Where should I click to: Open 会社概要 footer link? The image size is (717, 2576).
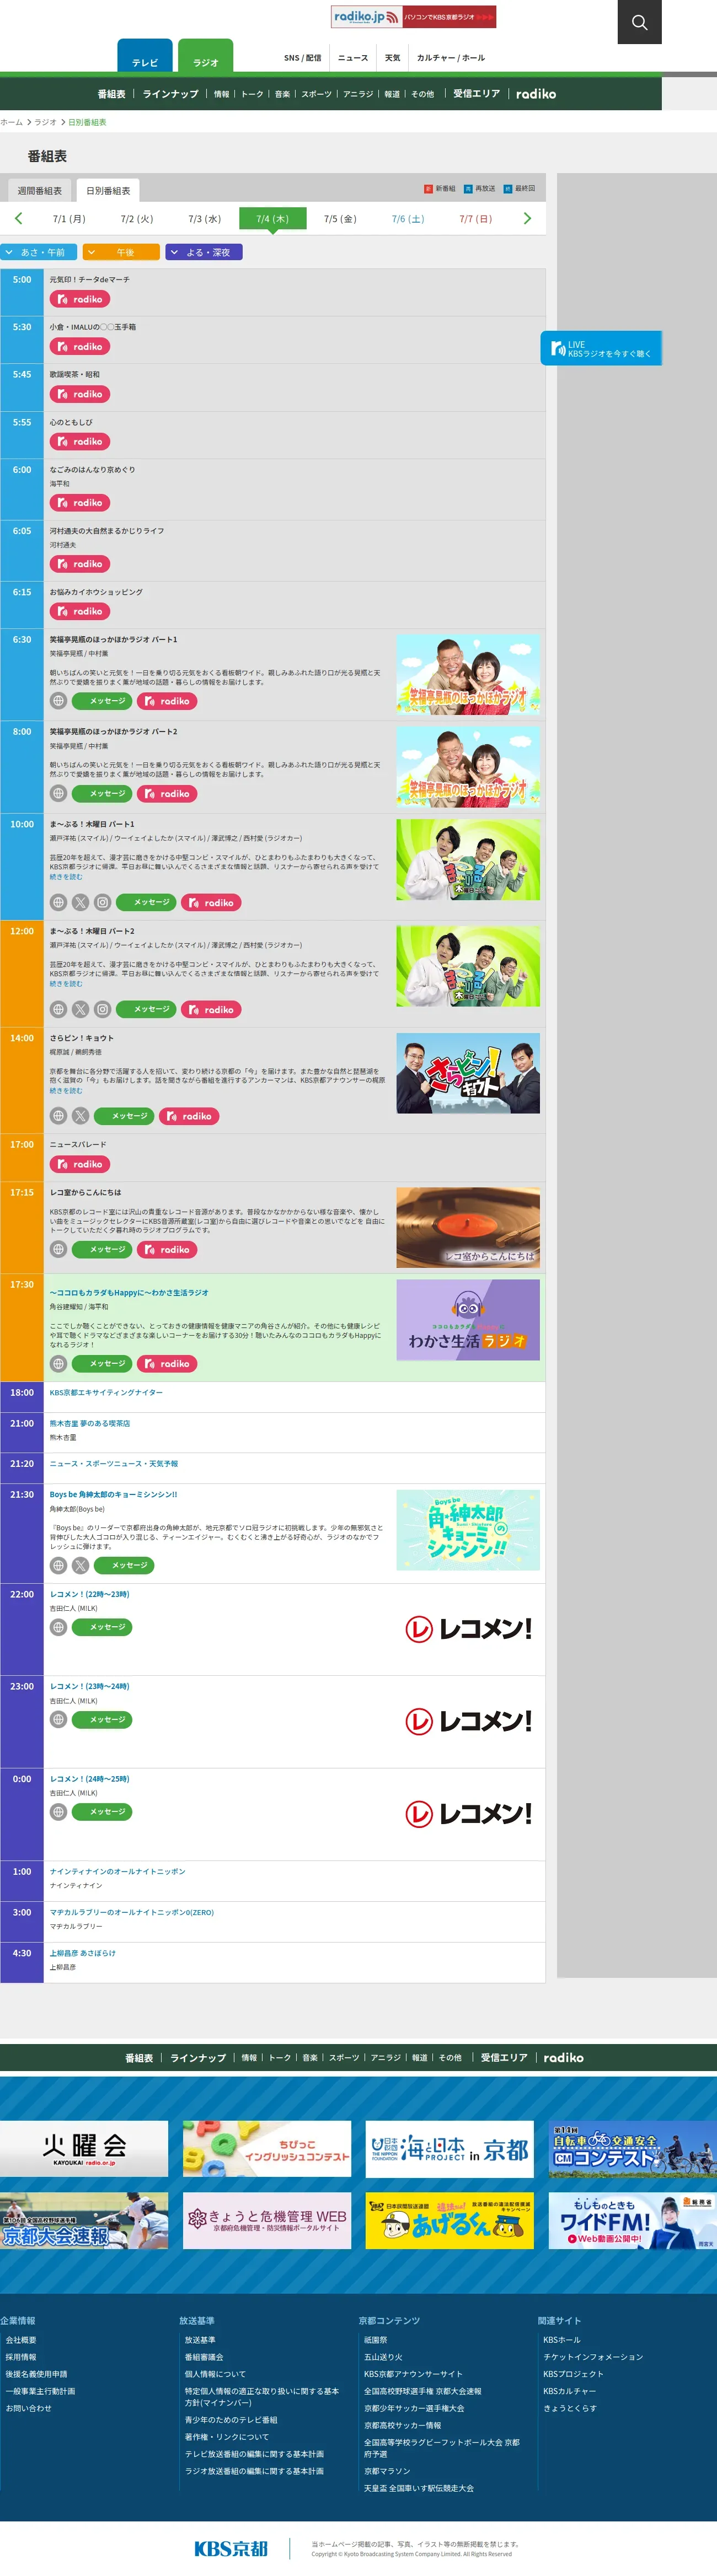pyautogui.click(x=21, y=2340)
